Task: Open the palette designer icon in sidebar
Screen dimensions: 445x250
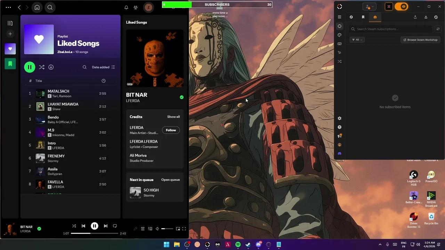Action: [x=340, y=35]
